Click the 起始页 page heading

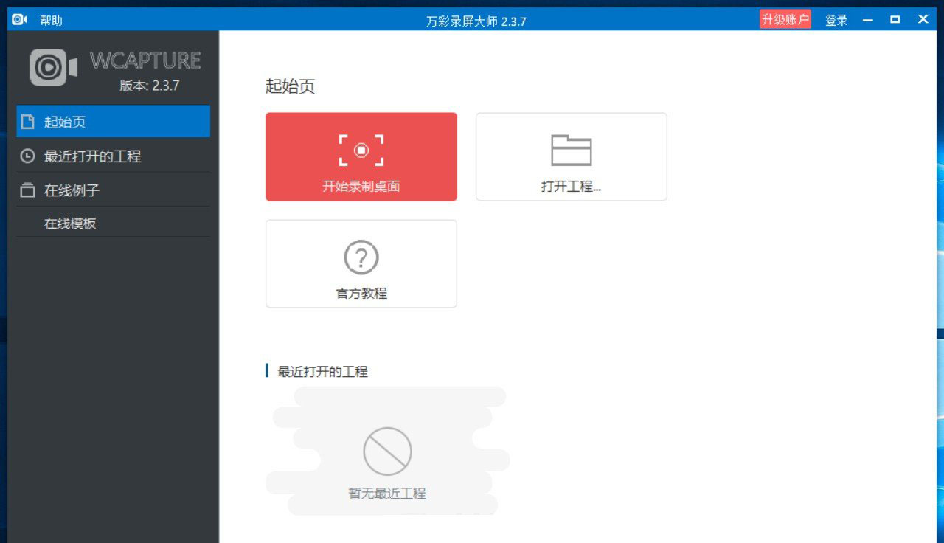coord(291,86)
